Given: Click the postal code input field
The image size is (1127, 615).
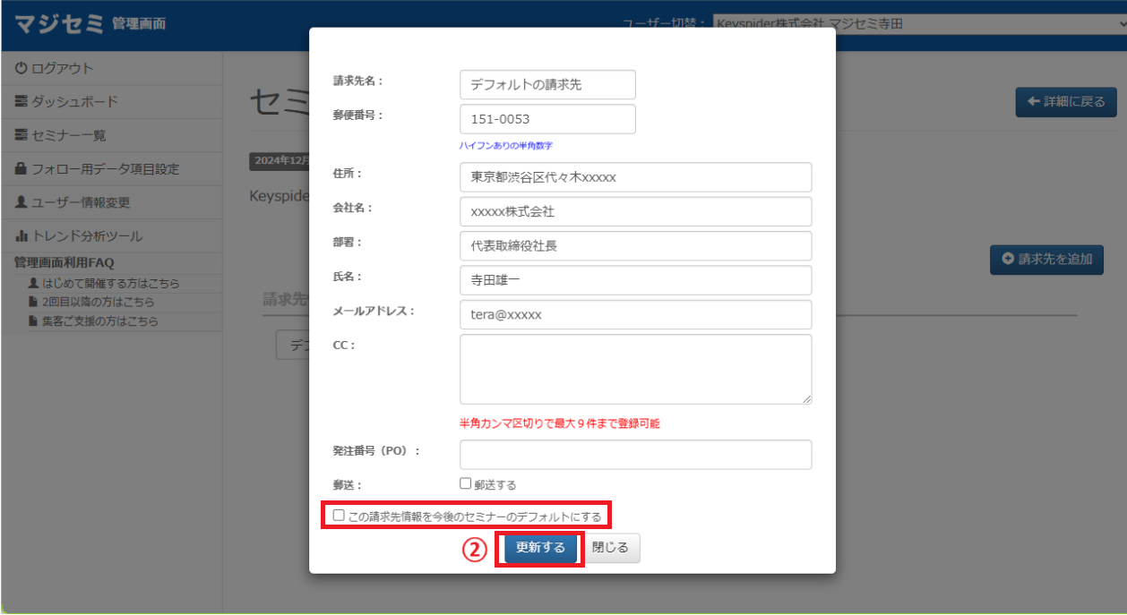Looking at the screenshot, I should coord(547,119).
